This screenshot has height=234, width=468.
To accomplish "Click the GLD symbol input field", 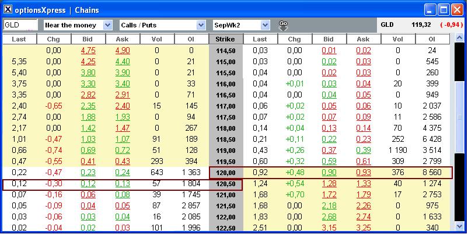I will click(x=20, y=25).
